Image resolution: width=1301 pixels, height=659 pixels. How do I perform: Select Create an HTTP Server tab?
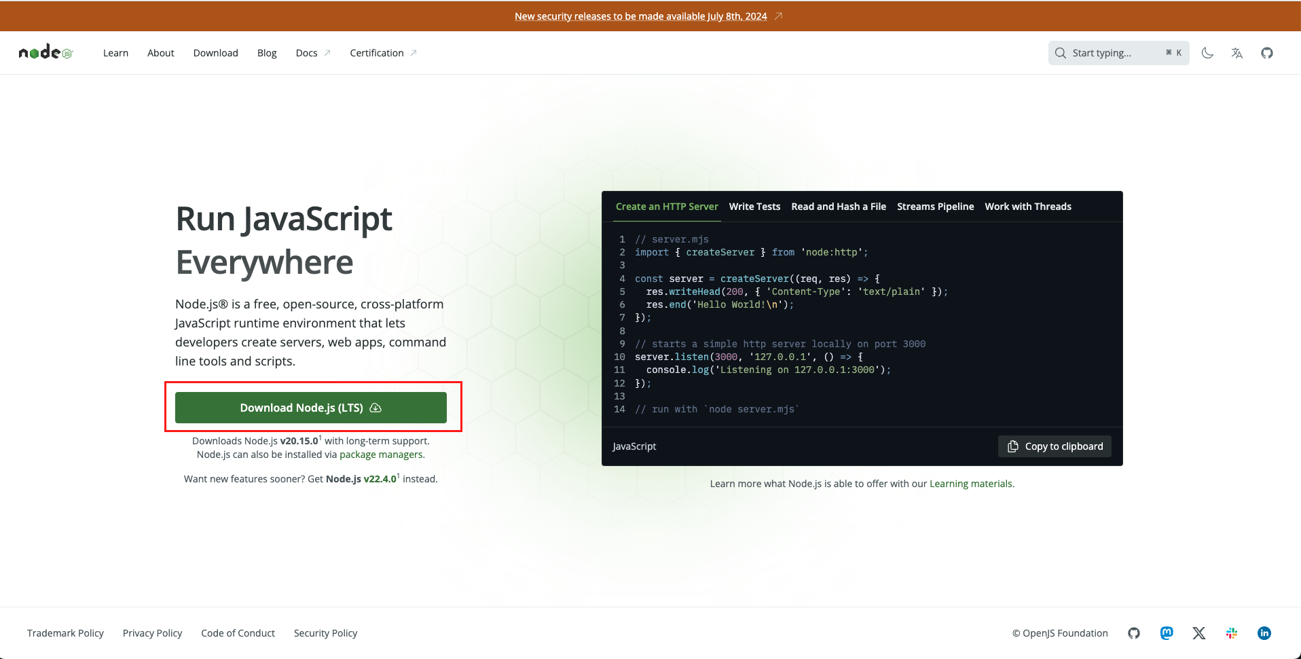click(667, 207)
